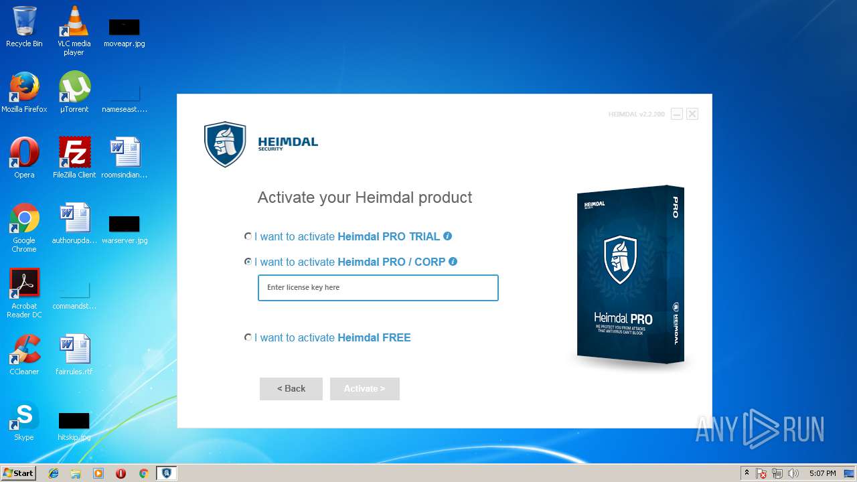857x482 pixels.
Task: Open the Recycle Bin desktop icon
Action: 24,27
